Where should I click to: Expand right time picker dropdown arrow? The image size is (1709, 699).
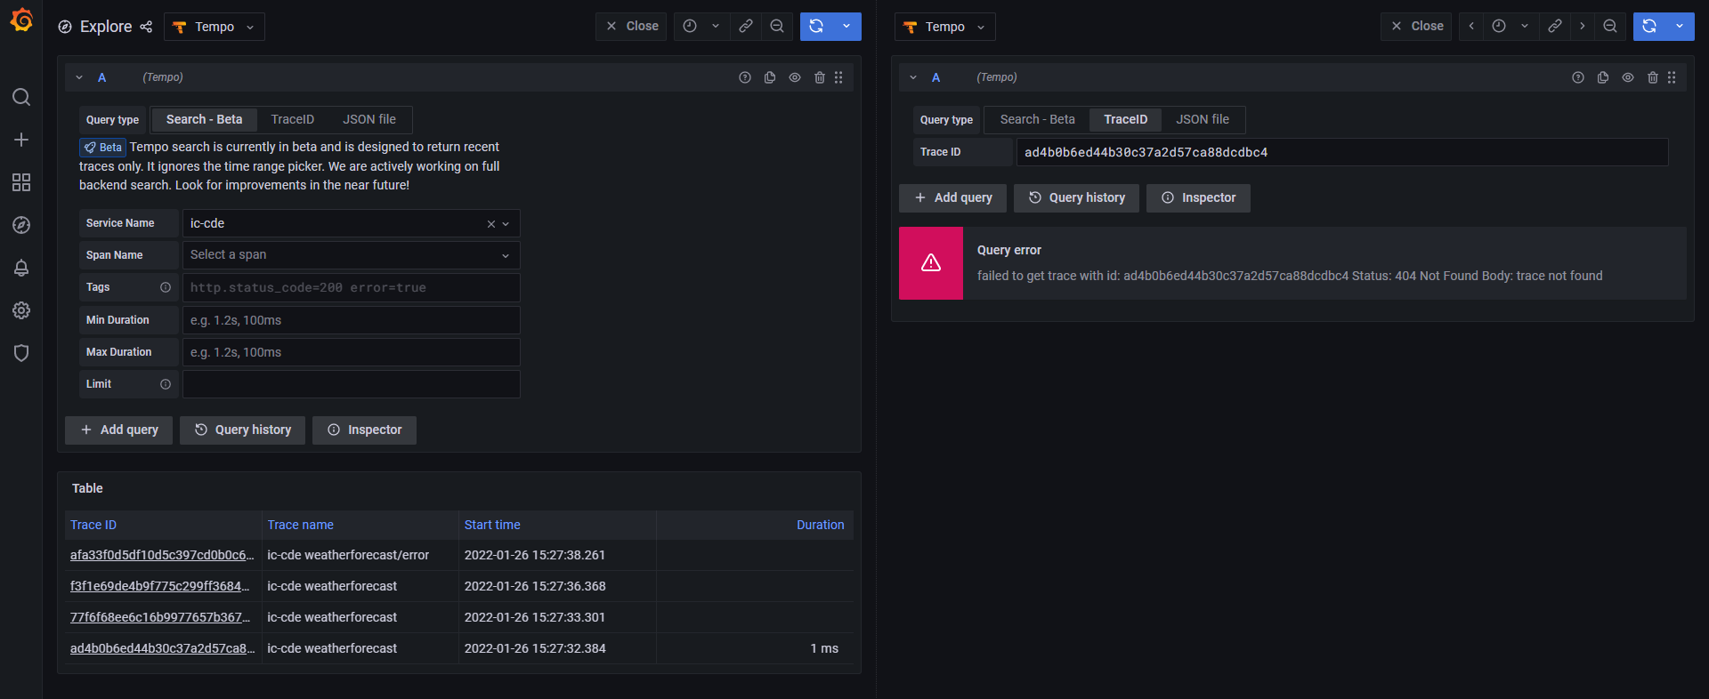click(1525, 27)
